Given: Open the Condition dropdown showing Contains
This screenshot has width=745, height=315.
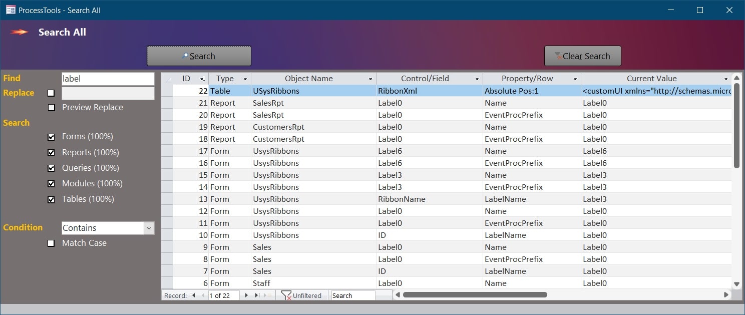Looking at the screenshot, I should pos(148,228).
